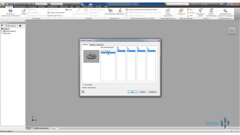Viewport: 240px width, 135px height.
Task: Click the Copy (iCopy) tool
Action: 69,10
